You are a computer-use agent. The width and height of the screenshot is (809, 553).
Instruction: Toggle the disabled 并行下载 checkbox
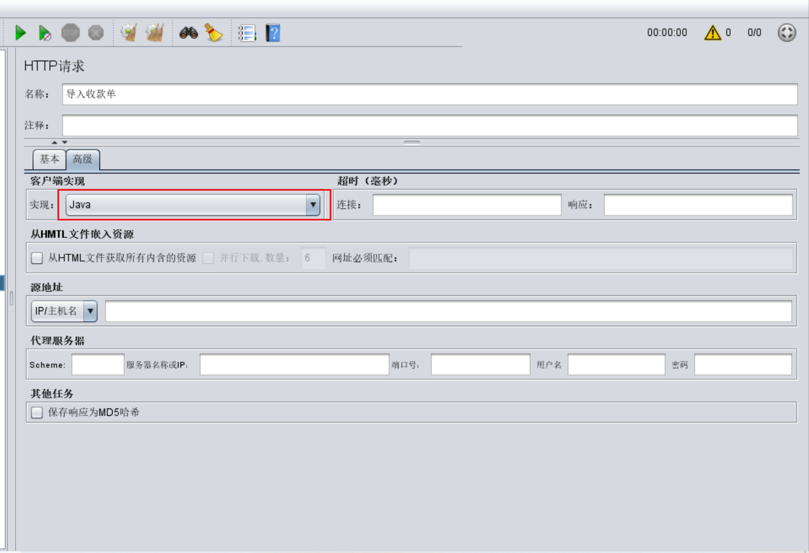pyautogui.click(x=209, y=258)
